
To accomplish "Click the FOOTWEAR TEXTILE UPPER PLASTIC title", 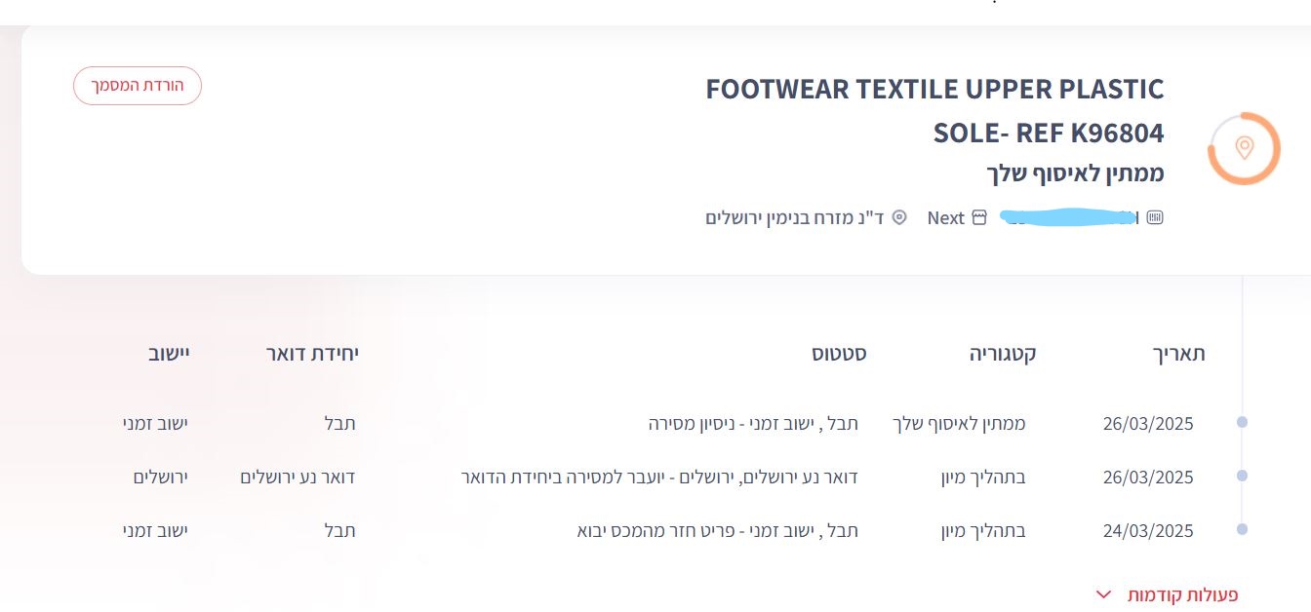I will tap(934, 90).
